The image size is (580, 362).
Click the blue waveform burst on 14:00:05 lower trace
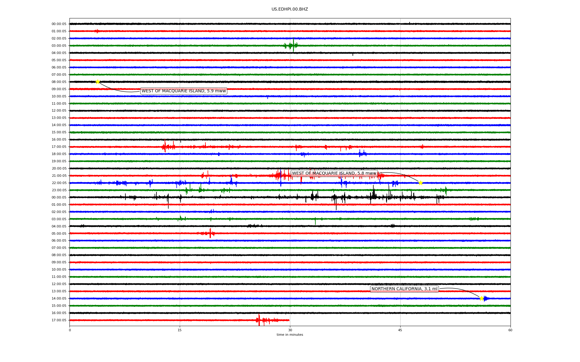point(485,299)
